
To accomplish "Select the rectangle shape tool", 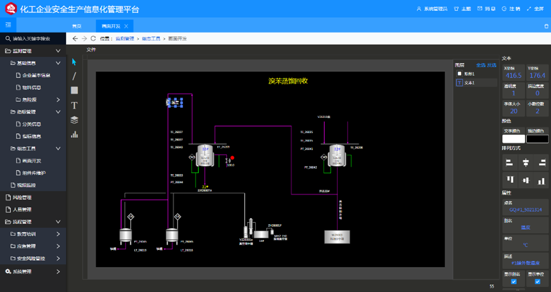I will point(74,90).
